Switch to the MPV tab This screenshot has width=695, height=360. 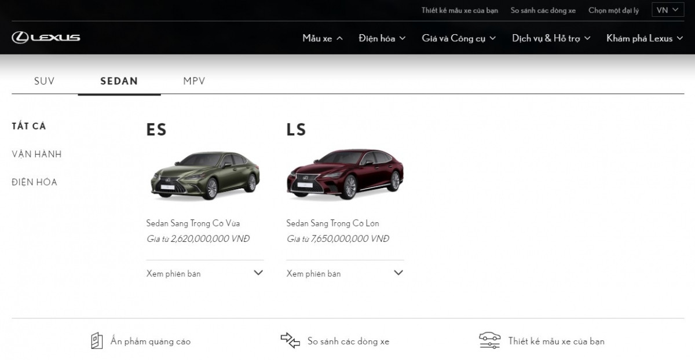tap(193, 81)
